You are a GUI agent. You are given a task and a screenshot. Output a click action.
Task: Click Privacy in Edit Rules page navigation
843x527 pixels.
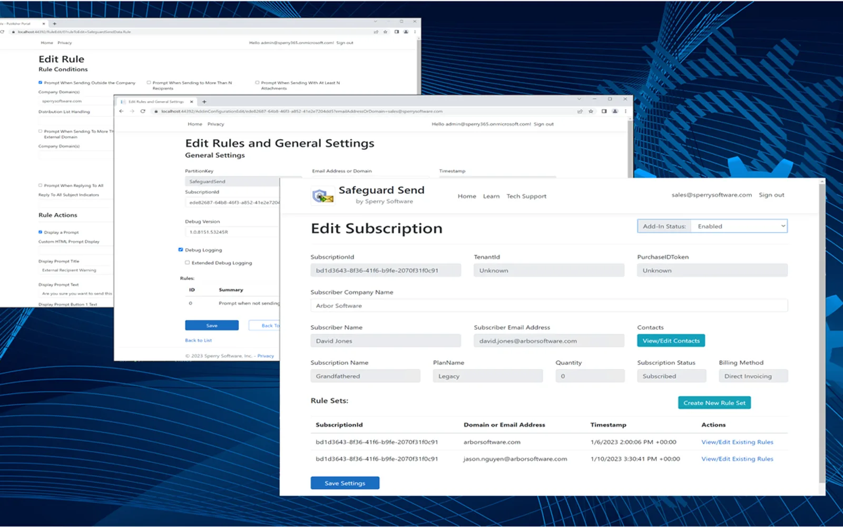215,124
